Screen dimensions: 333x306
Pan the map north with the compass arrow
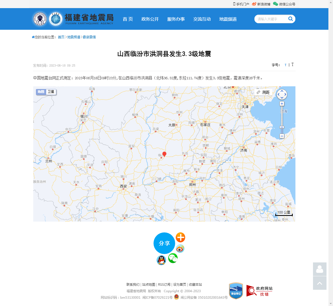tap(282, 91)
